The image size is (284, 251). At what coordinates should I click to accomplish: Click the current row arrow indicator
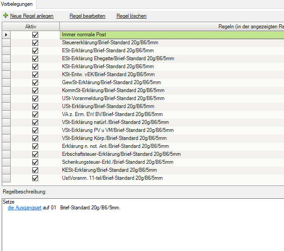[6, 35]
